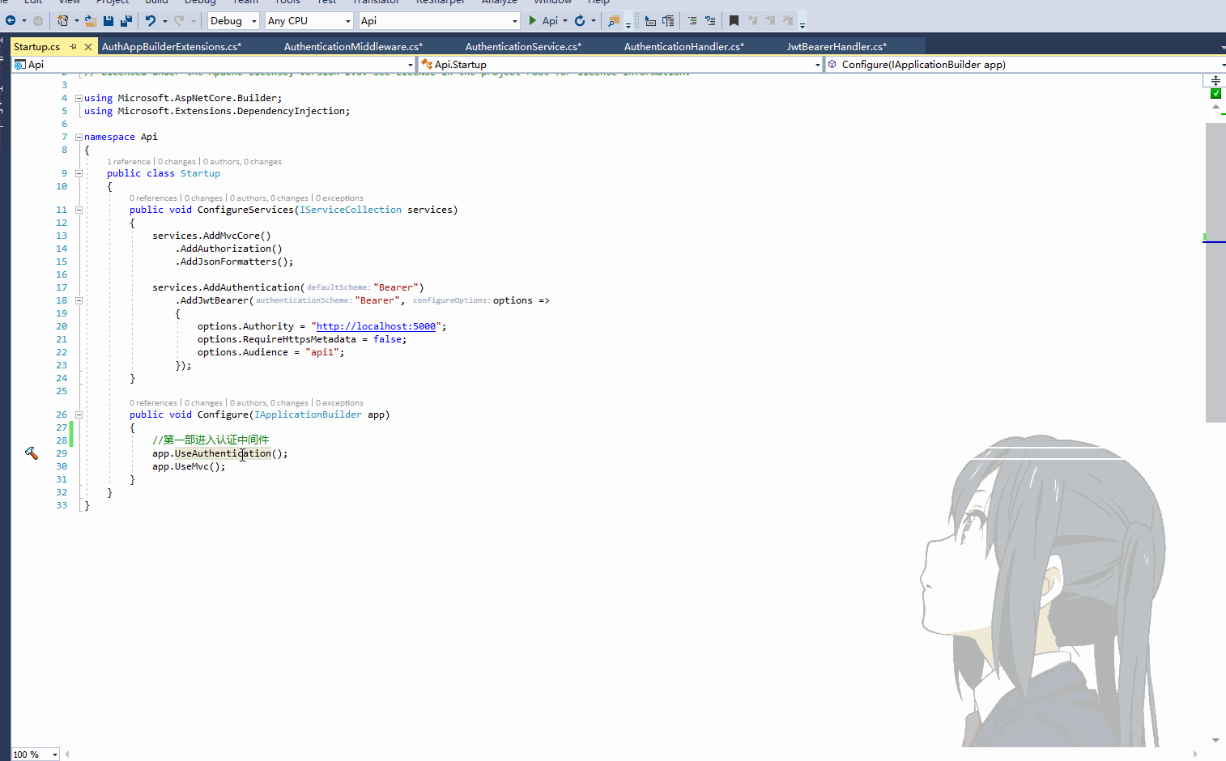This screenshot has height=761, width=1226.
Task: Open the list of open document tabs arrow
Action: point(1222,47)
